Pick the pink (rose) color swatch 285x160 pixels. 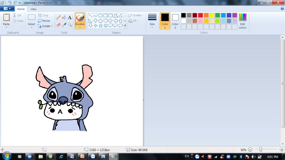click(x=200, y=21)
